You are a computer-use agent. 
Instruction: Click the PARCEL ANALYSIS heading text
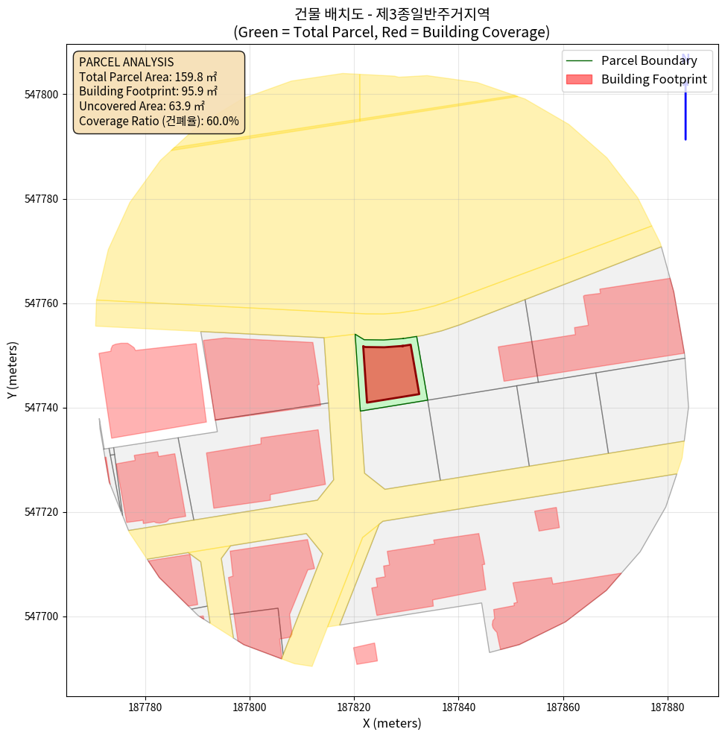[126, 62]
